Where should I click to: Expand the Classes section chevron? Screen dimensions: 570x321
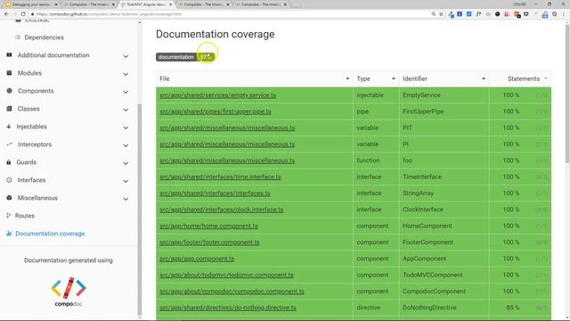126,110
